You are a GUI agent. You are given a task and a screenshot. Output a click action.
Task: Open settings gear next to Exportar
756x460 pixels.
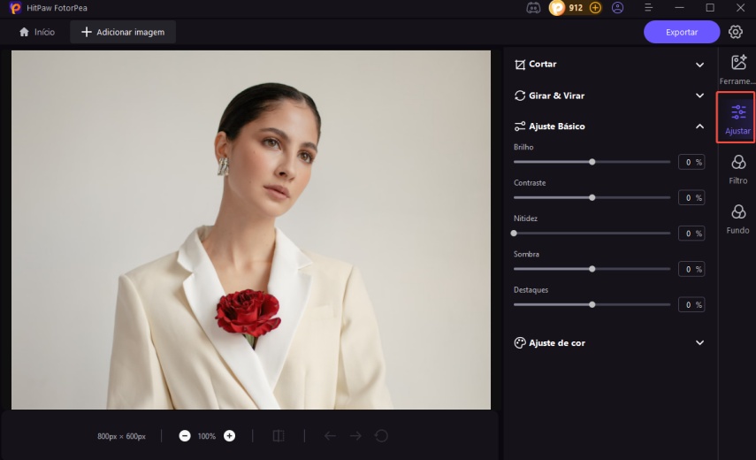point(736,32)
